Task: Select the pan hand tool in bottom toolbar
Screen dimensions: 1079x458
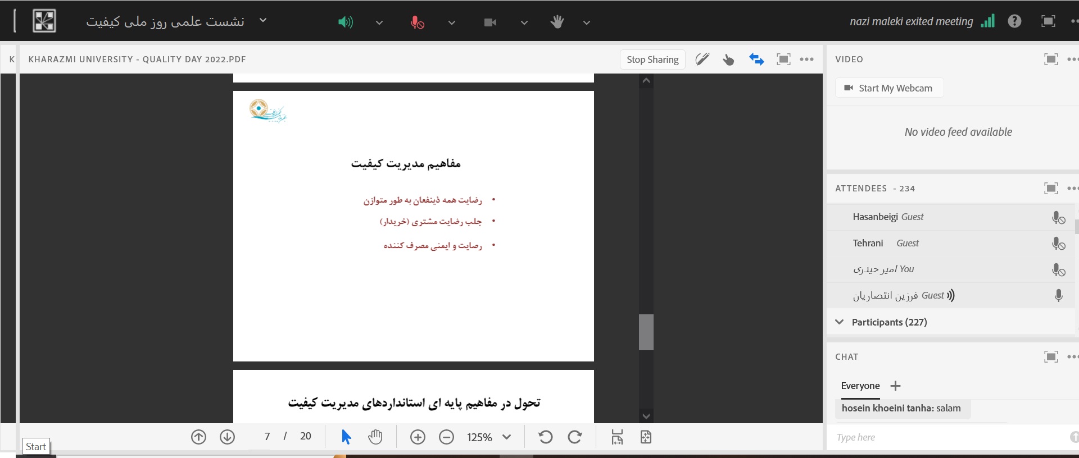Action: pos(375,437)
